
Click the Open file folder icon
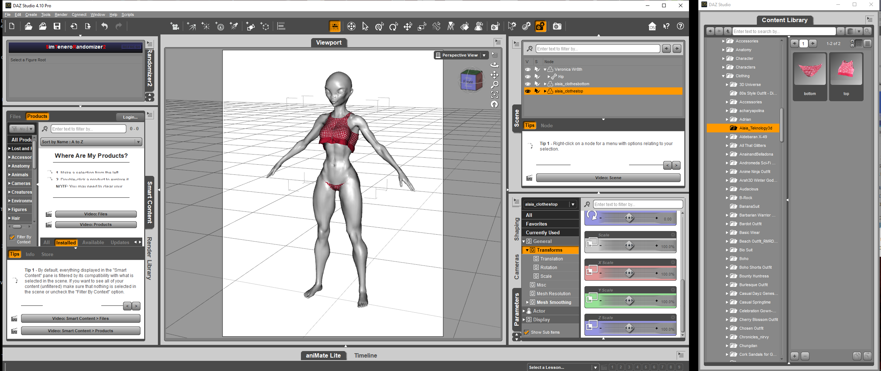point(28,26)
